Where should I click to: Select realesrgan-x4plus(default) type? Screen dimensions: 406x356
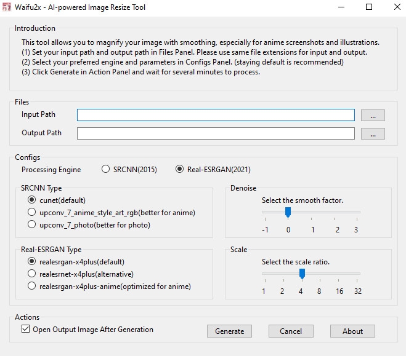pos(32,261)
